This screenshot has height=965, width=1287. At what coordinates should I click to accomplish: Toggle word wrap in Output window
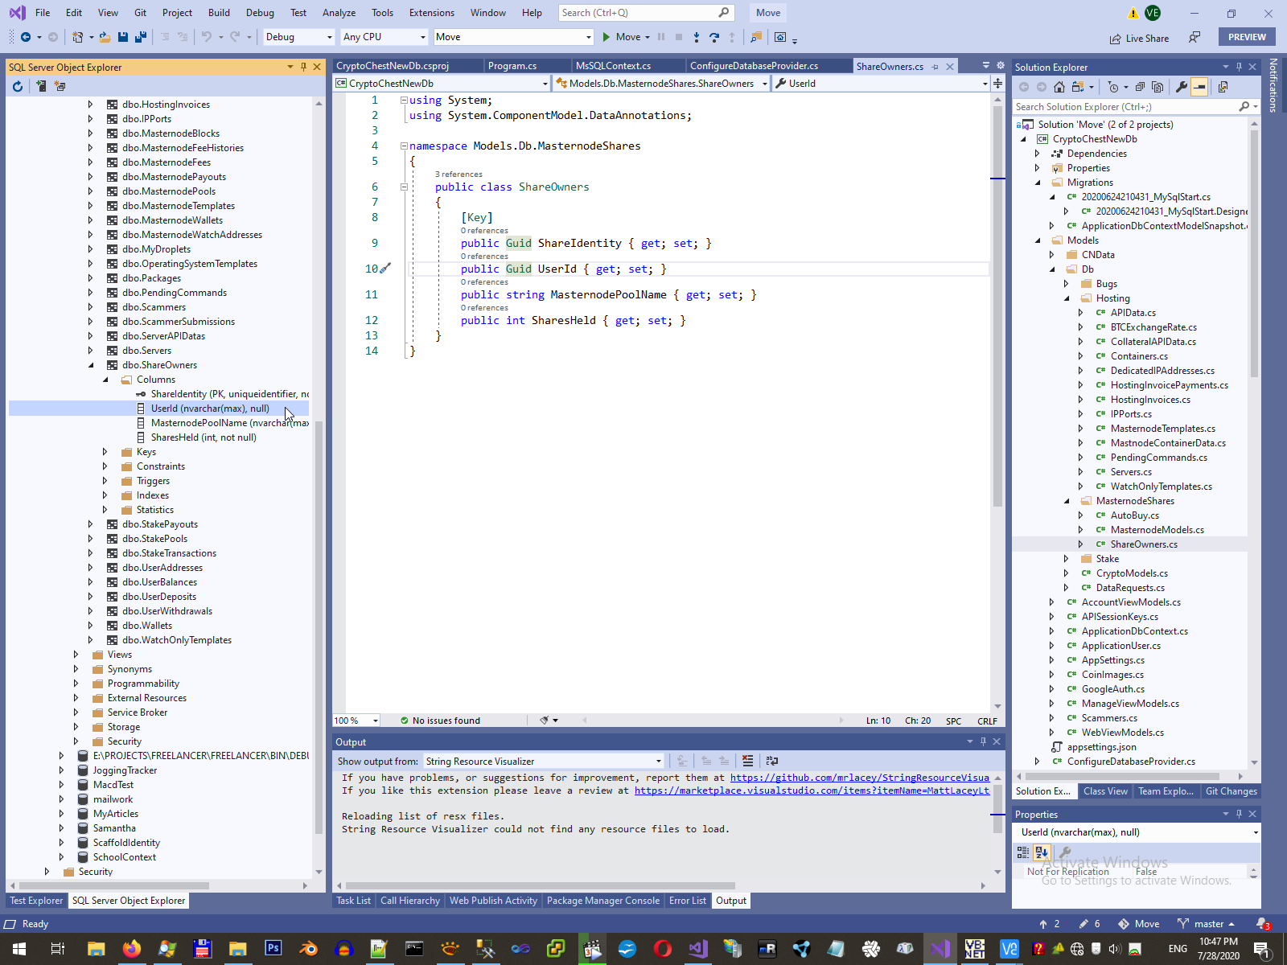[x=772, y=761]
